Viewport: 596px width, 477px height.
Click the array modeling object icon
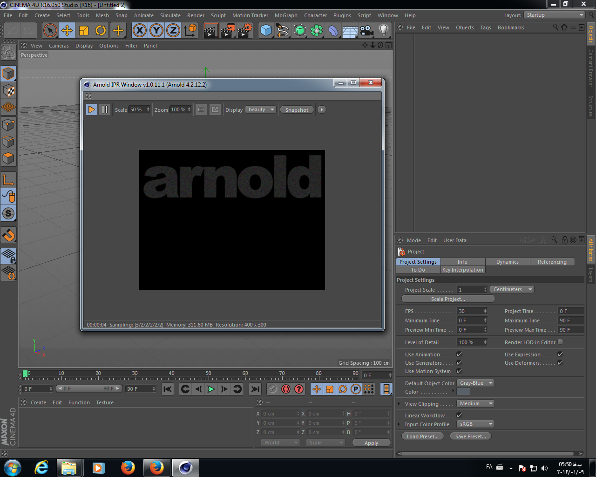pyautogui.click(x=317, y=31)
